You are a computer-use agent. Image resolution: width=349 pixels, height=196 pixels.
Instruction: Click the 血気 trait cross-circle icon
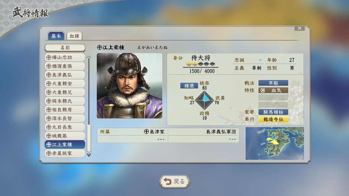[263, 90]
